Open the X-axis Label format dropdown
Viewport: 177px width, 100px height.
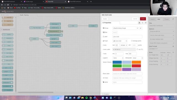124,49
